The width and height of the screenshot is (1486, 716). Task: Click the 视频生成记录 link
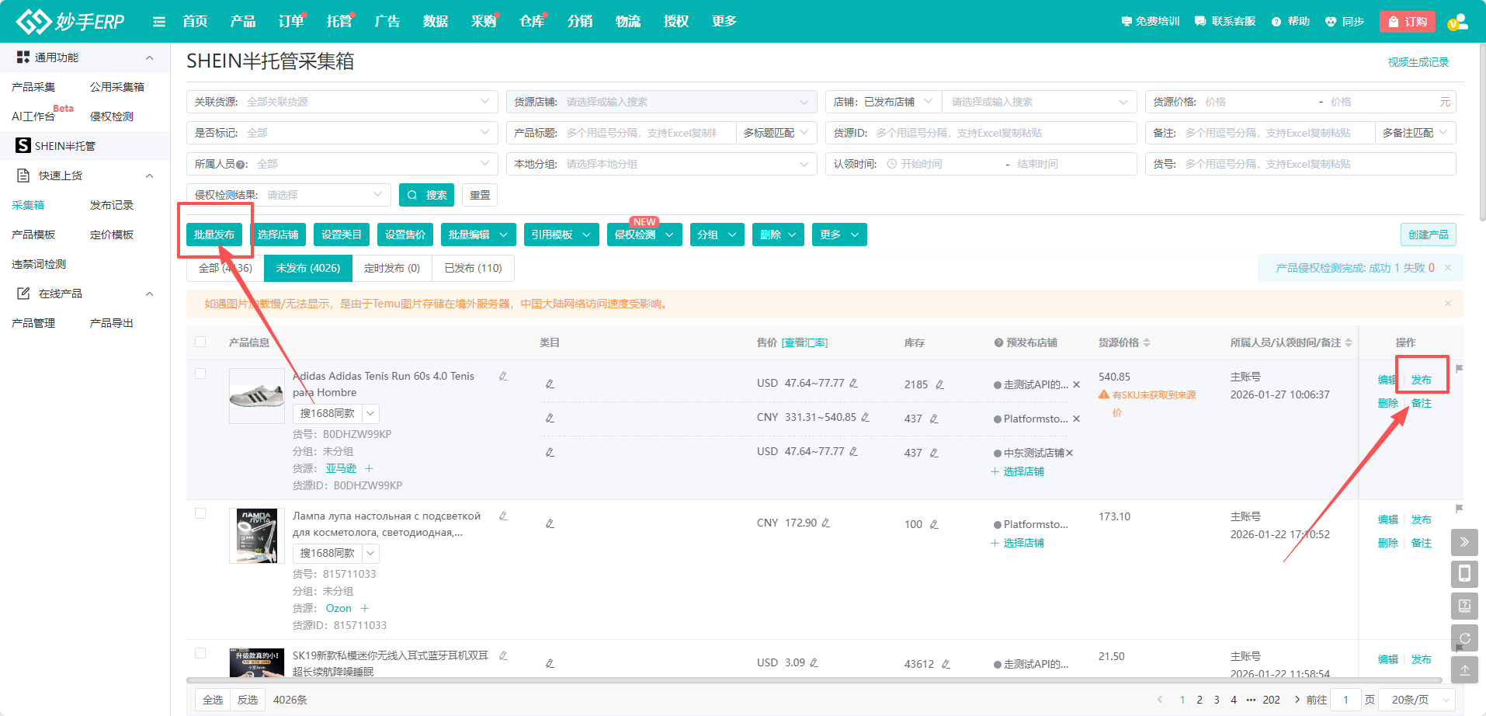pos(1418,62)
